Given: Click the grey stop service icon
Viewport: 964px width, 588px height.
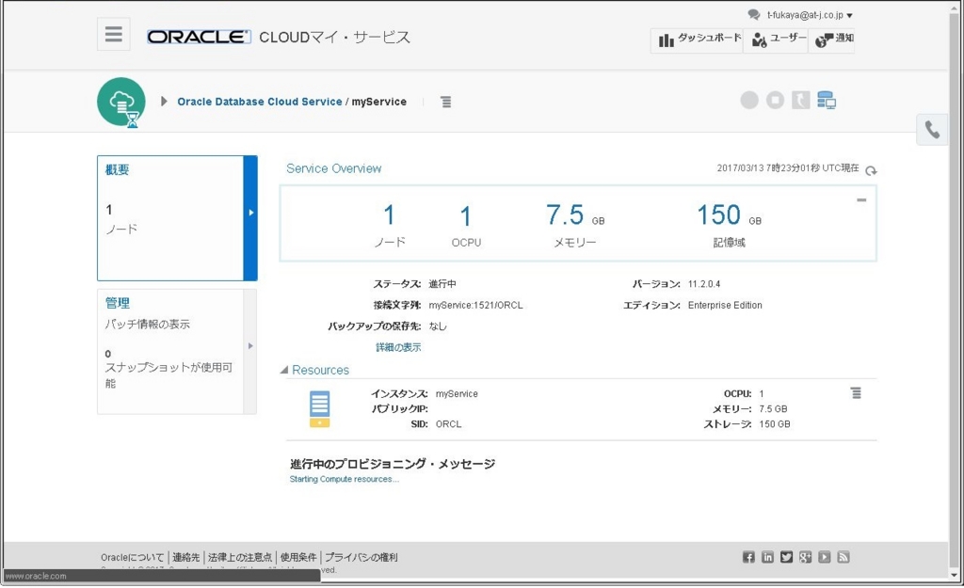Looking at the screenshot, I should 775,100.
